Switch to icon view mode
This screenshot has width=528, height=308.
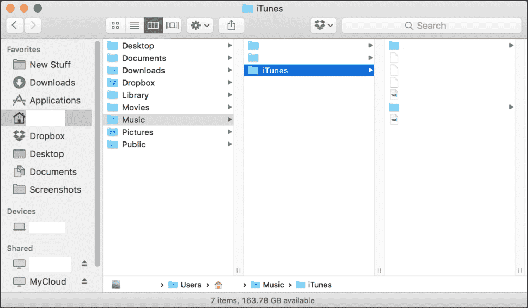(115, 26)
